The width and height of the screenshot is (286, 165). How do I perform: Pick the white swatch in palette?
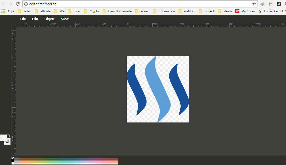pos(13,163)
